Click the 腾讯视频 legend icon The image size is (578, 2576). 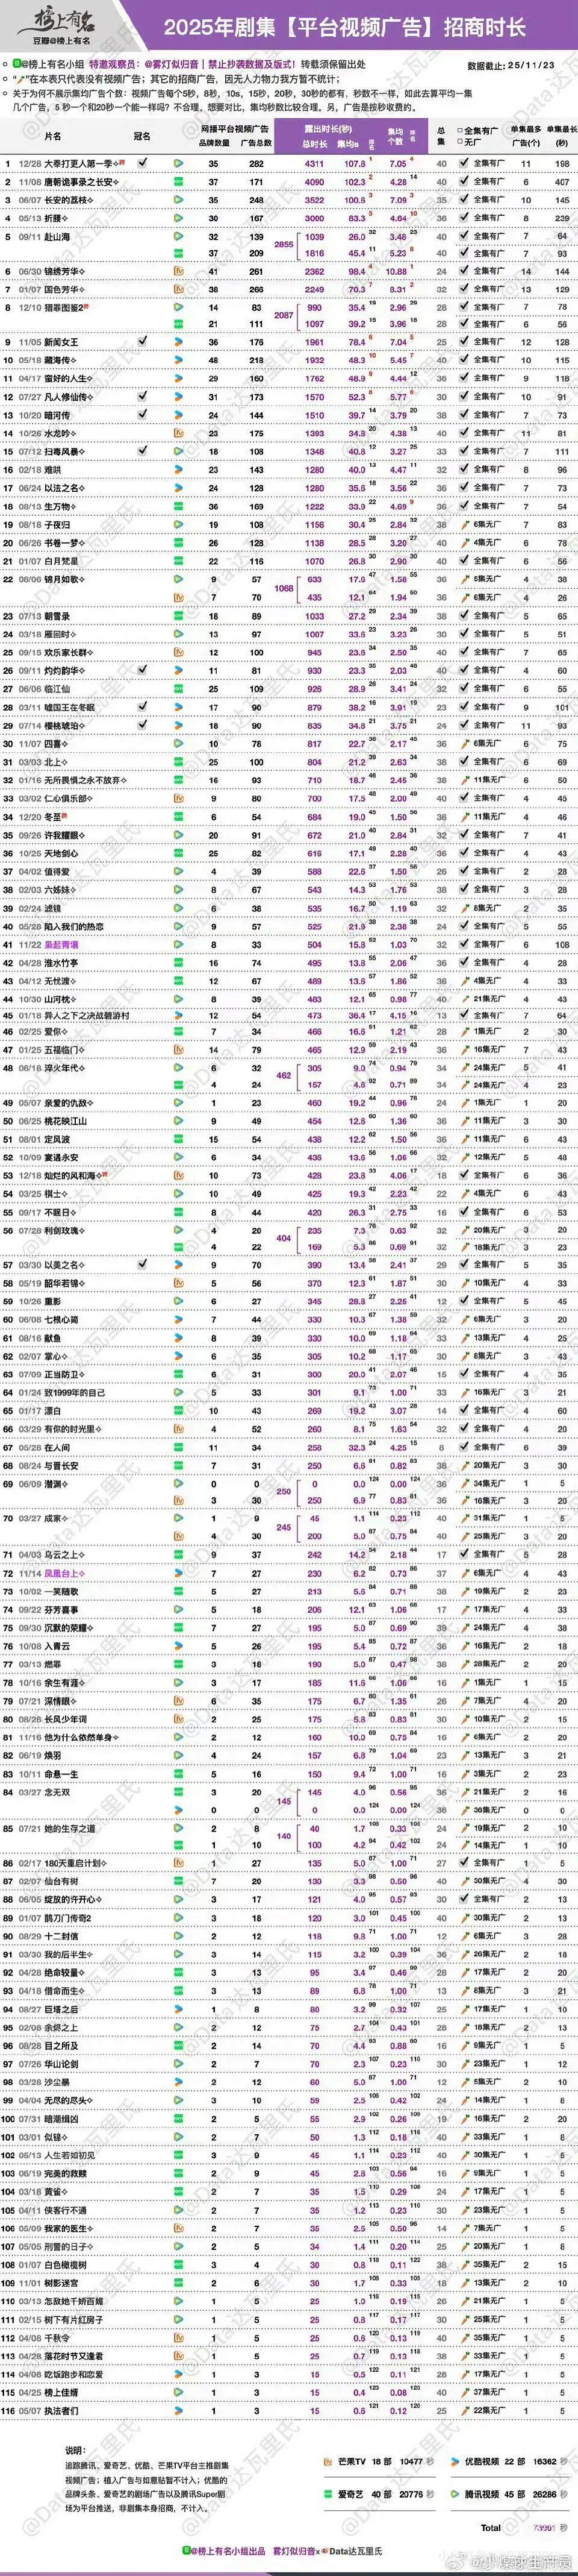[454, 2494]
